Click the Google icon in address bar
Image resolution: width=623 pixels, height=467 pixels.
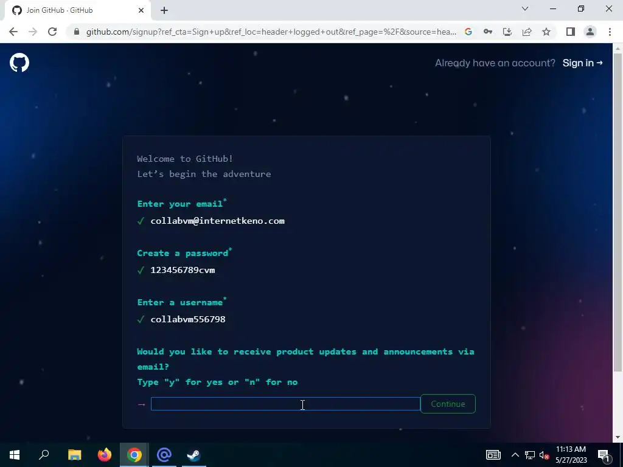[468, 32]
